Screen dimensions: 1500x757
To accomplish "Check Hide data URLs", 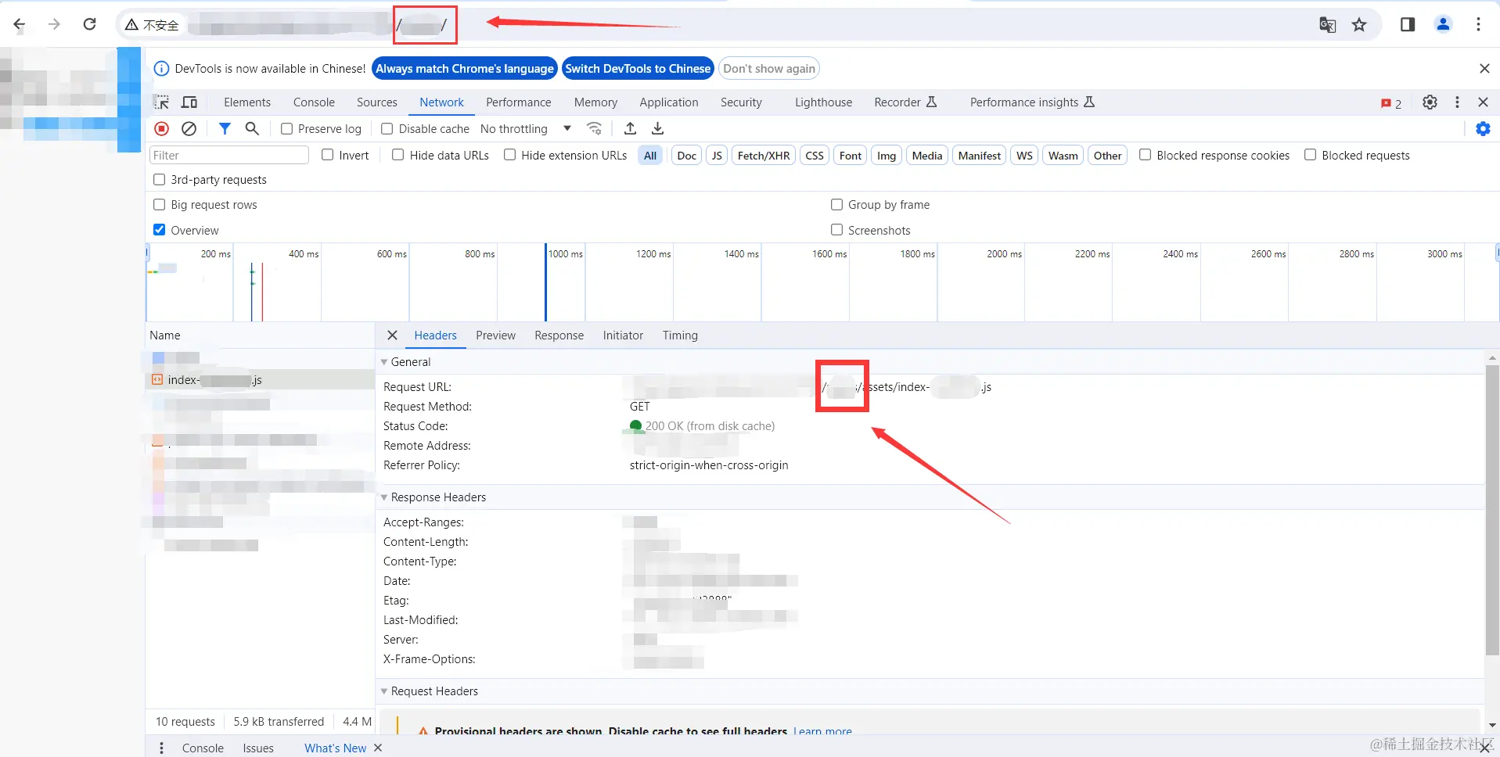I will tap(398, 155).
